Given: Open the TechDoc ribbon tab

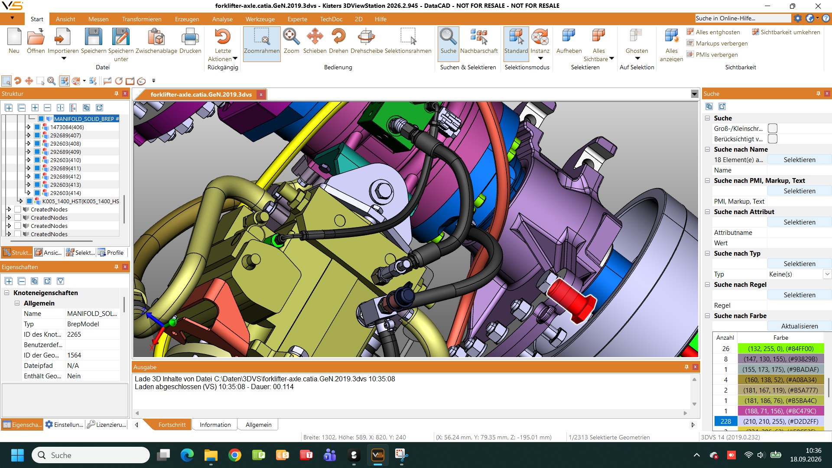Looking at the screenshot, I should click(331, 19).
